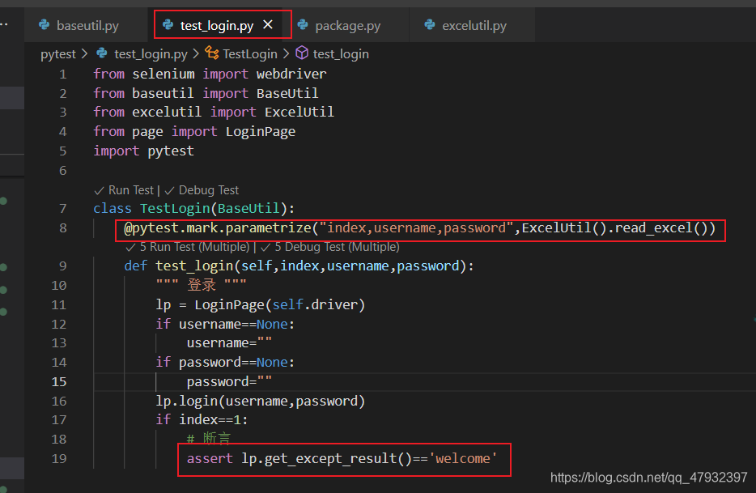Click the Python icon on excelutil.py tab

tap(430, 24)
